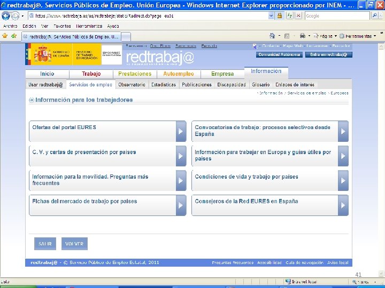
Task: Click the security padlock icon
Action: (x=280, y=16)
